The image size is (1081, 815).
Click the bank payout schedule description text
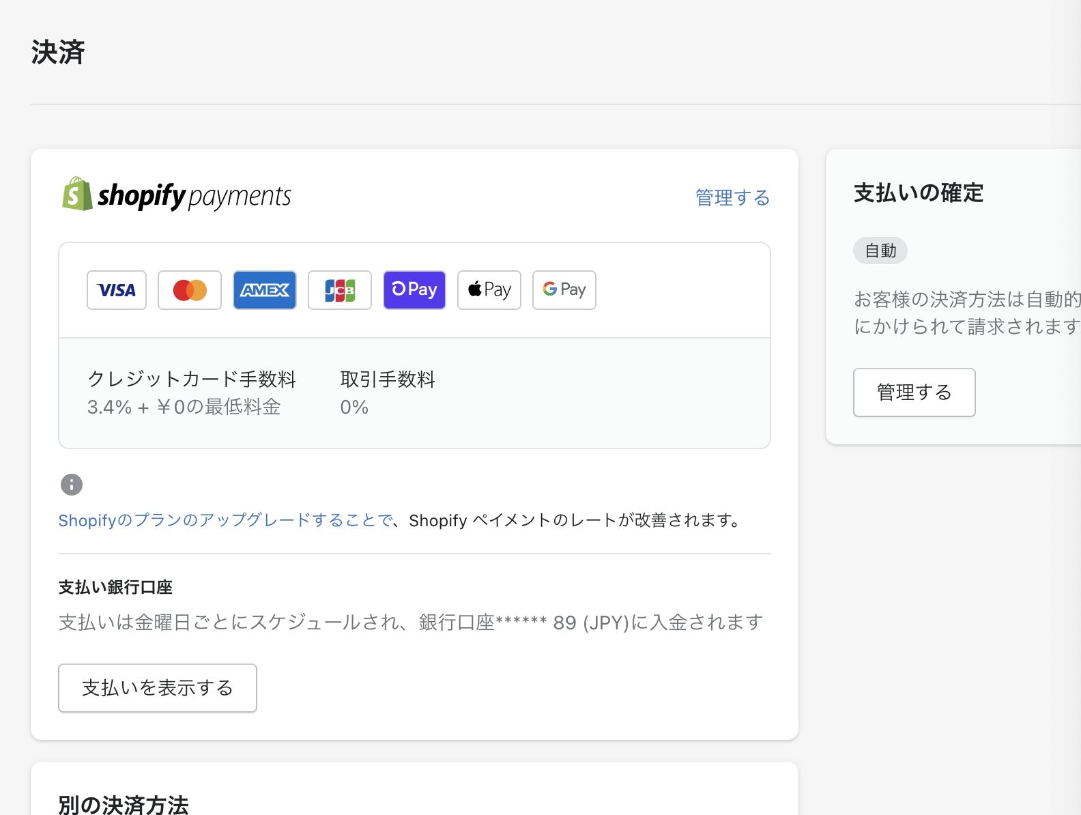[411, 623]
